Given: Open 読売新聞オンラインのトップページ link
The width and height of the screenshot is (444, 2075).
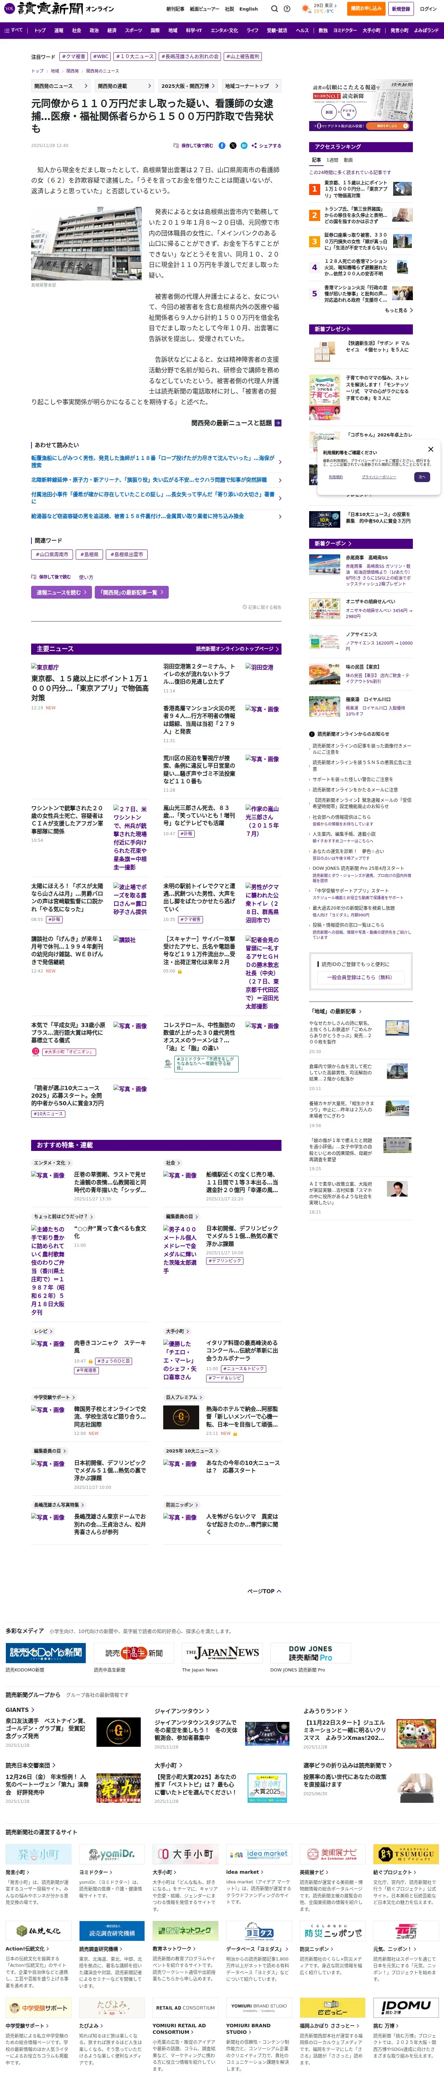Looking at the screenshot, I should point(237,648).
